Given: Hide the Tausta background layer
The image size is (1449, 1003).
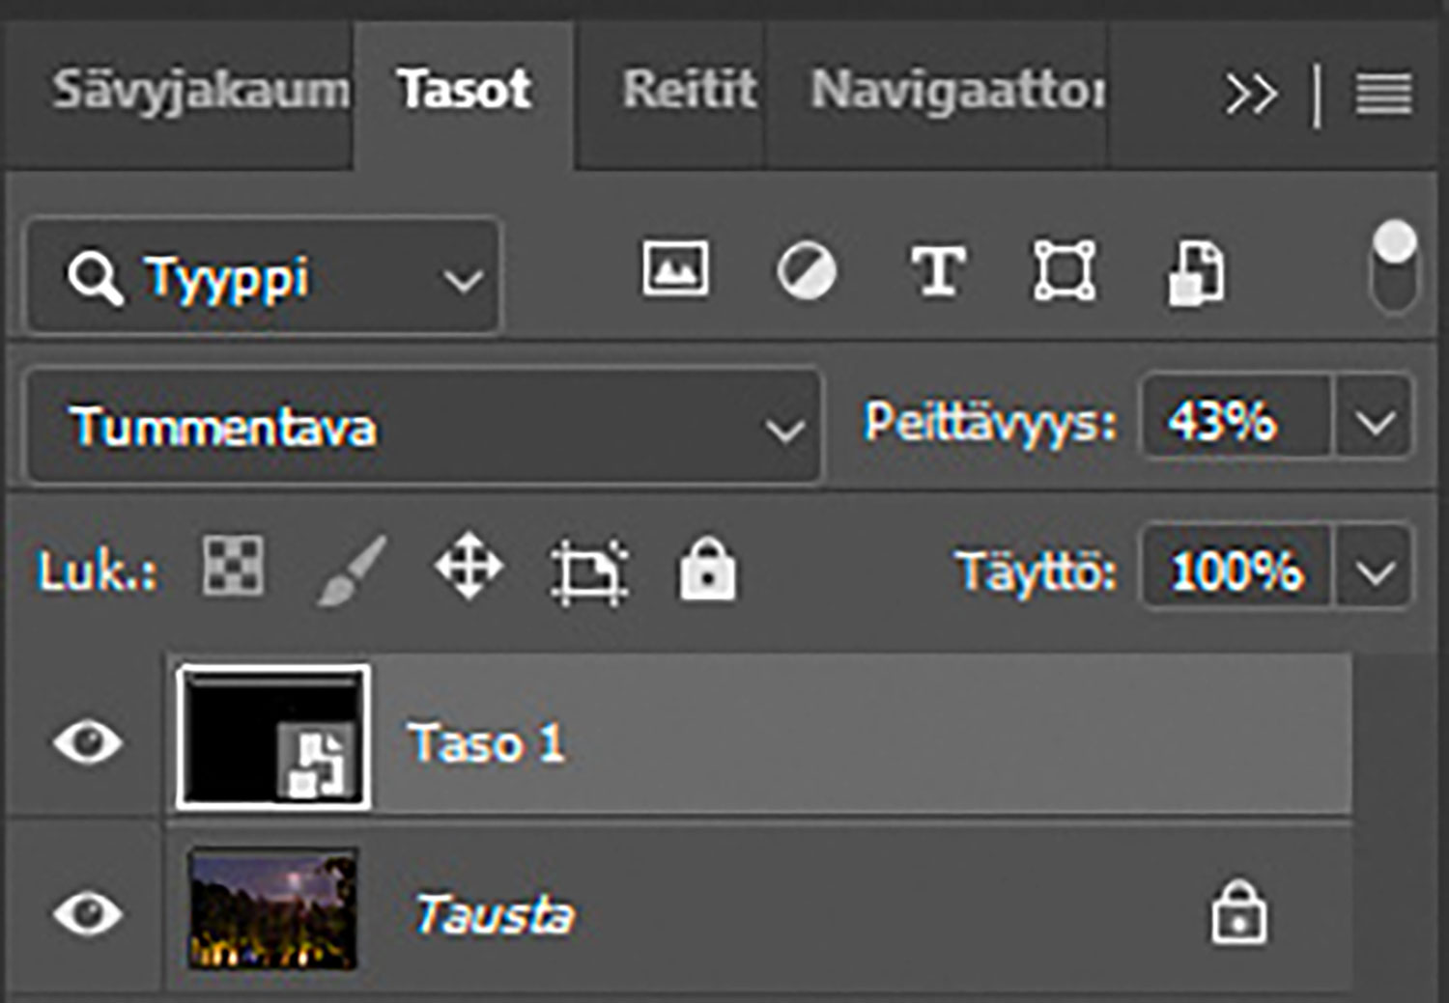Looking at the screenshot, I should pyautogui.click(x=88, y=913).
